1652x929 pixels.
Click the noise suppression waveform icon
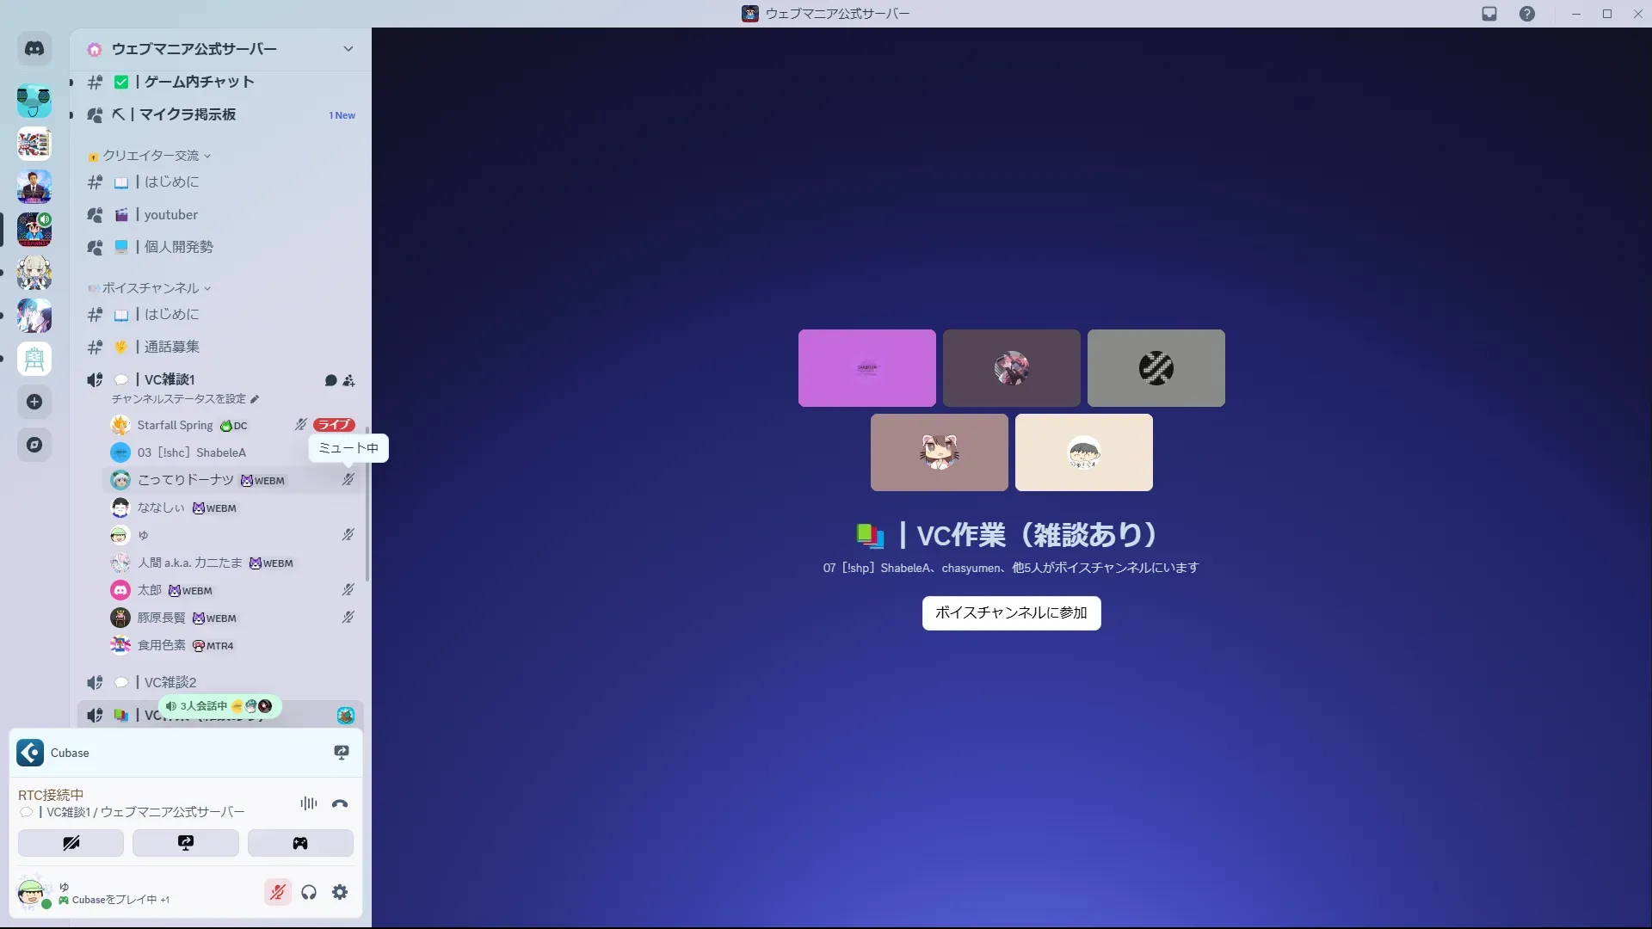[x=309, y=803]
